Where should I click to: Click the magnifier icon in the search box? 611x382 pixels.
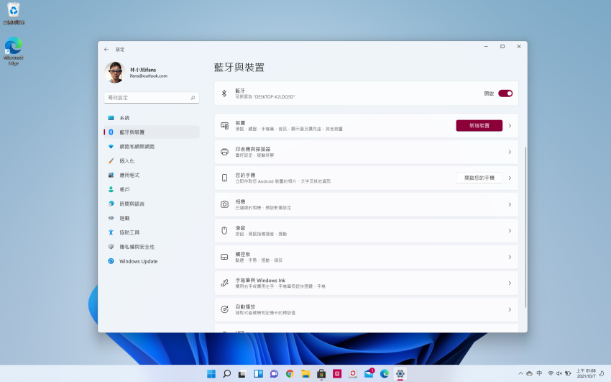pos(193,97)
